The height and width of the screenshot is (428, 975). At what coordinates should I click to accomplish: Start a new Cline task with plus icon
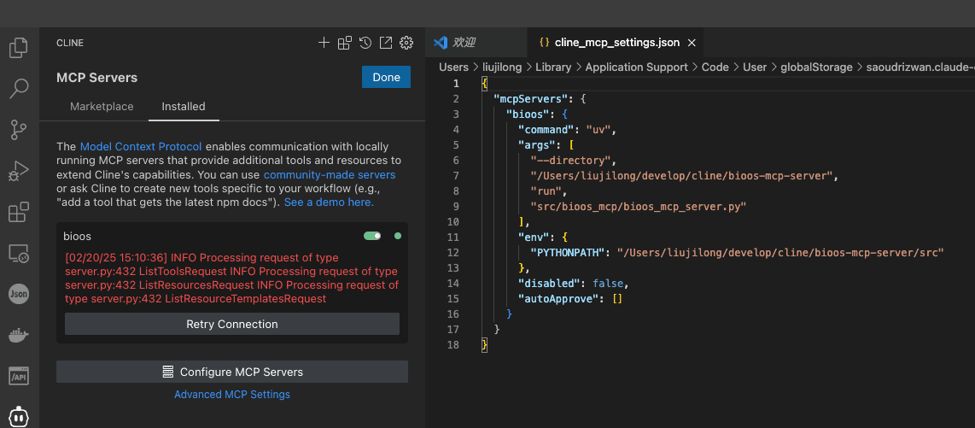[x=324, y=43]
